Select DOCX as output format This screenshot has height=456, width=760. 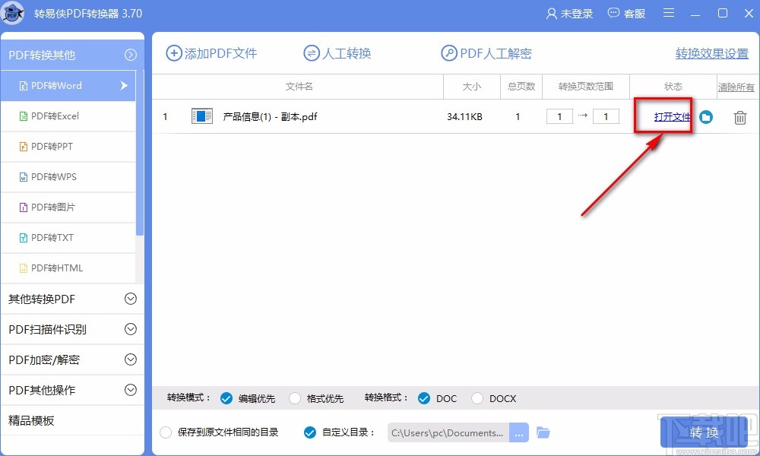click(477, 397)
